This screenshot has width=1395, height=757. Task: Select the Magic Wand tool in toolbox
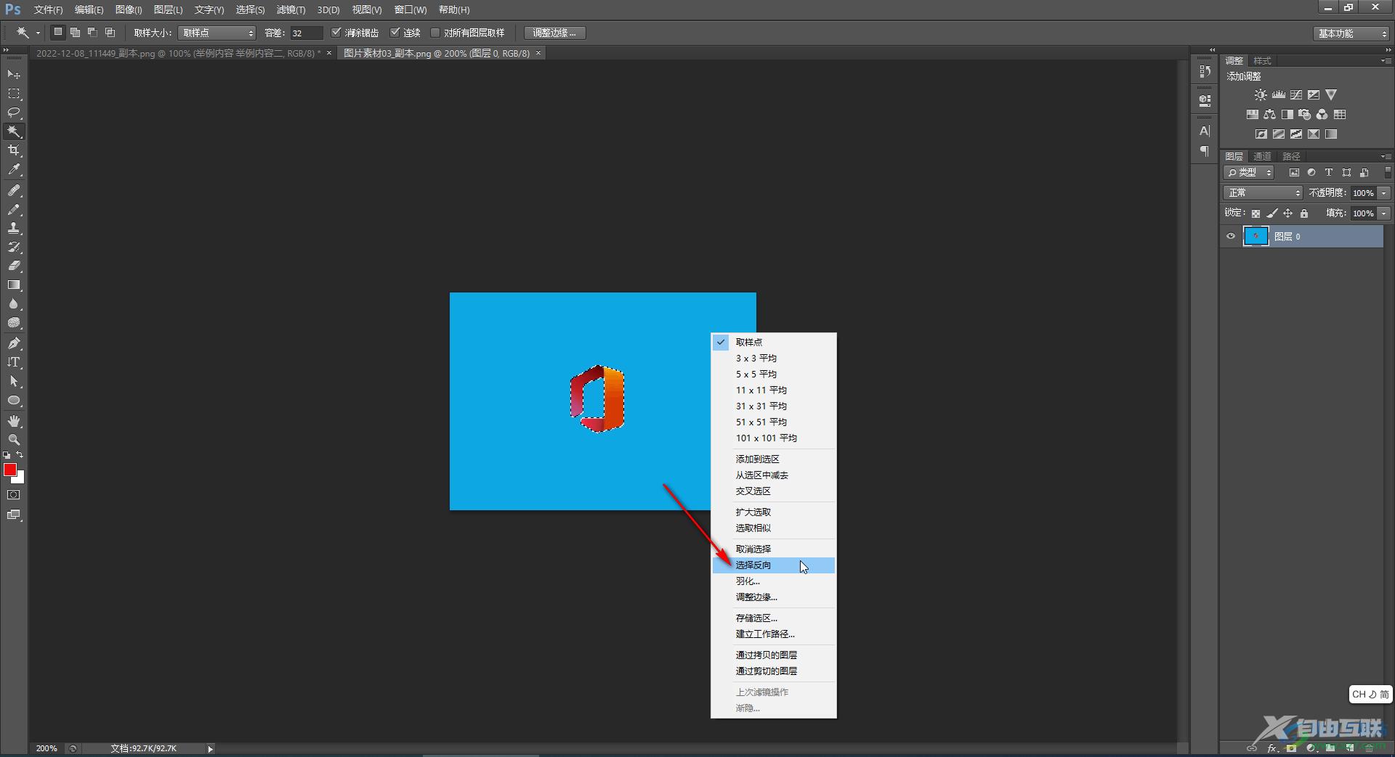14,131
